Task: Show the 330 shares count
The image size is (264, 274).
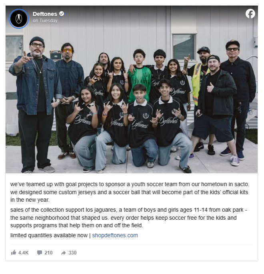Action: click(73, 253)
